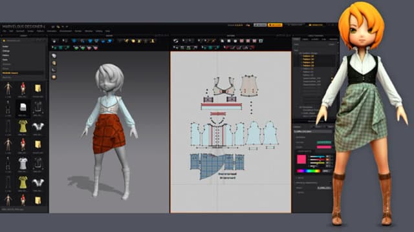Click round gold icon at bottom of viewport strip
Screen dimensions: 414x232
(54, 77)
